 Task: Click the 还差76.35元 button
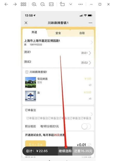pos(83,151)
